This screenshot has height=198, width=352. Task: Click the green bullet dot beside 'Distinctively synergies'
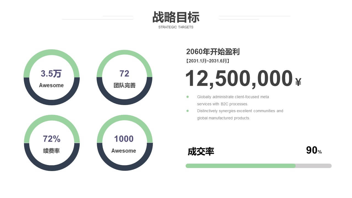188,111
